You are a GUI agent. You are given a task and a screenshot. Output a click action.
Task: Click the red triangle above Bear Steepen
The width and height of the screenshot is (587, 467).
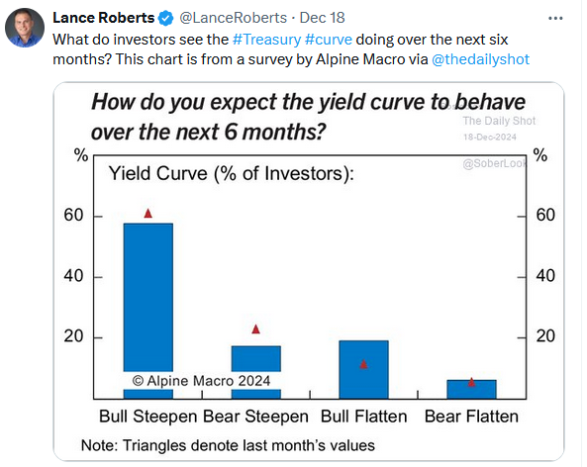(x=256, y=328)
